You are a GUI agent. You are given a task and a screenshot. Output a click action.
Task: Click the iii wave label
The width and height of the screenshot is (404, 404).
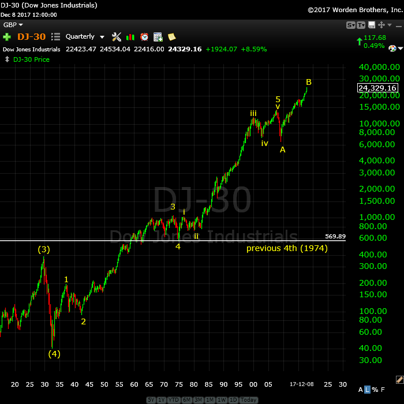(253, 113)
